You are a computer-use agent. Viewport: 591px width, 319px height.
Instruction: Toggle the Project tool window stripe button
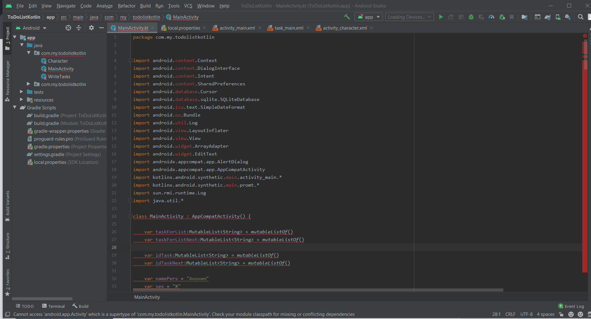pos(7,38)
